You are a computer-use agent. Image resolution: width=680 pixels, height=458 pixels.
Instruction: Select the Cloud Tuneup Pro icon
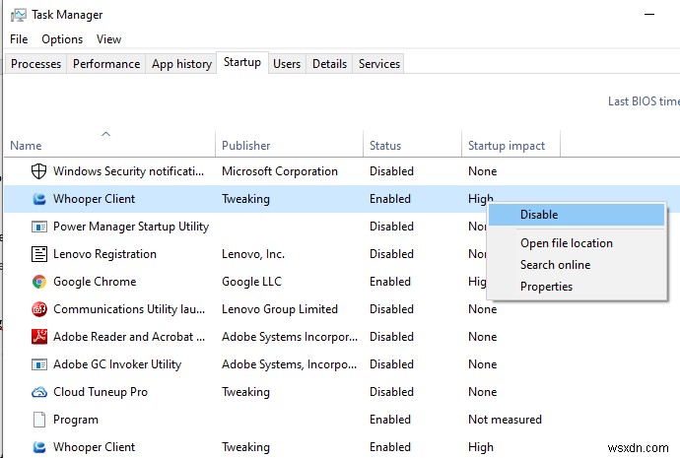[39, 392]
